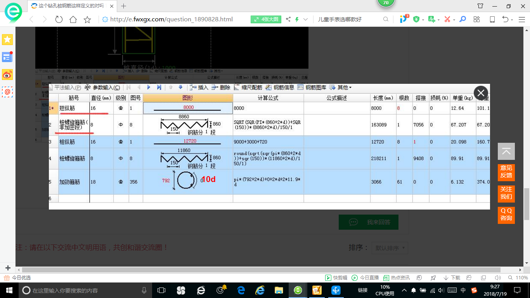Open mail @ icon in left sidebar
The image size is (530, 298).
(x=7, y=92)
